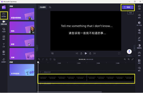Click Add text track in timeline
Screen dimensions: 143x93
pos(46,72)
